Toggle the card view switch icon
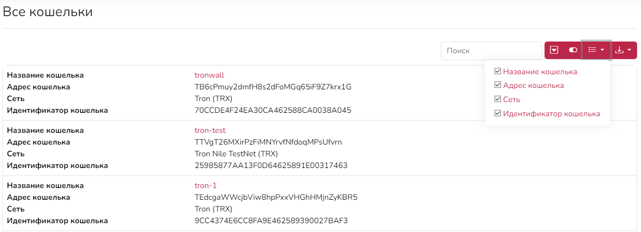The width and height of the screenshot is (641, 232). pos(573,50)
